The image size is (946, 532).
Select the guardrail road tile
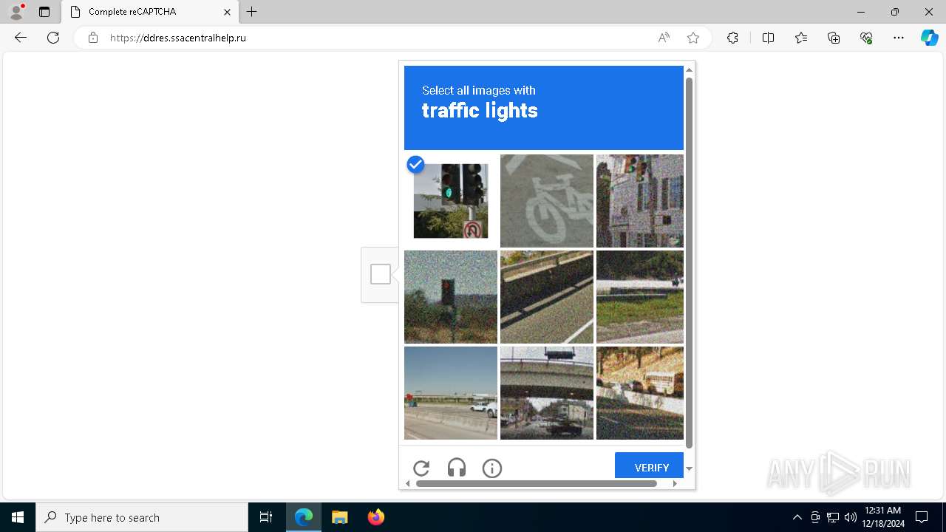(x=547, y=297)
